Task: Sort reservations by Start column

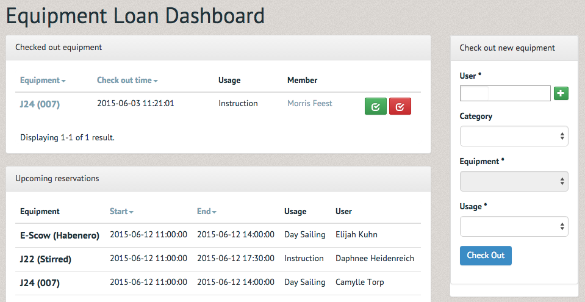Action: click(121, 211)
